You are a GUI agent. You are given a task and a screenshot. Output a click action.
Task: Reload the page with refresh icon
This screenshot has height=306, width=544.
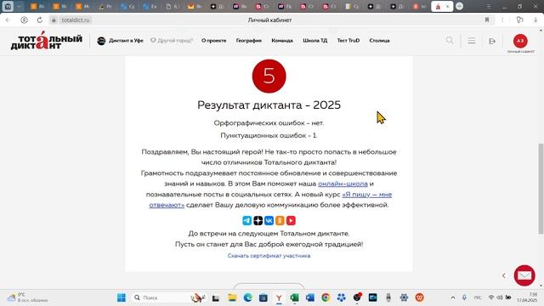[40, 20]
